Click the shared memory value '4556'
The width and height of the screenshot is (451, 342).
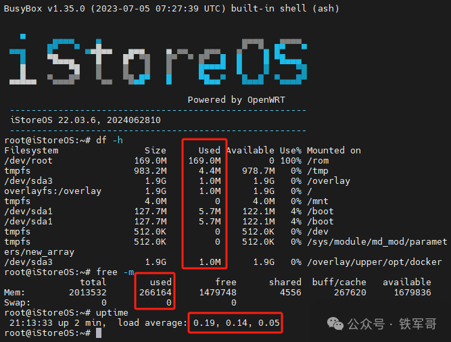[291, 292]
